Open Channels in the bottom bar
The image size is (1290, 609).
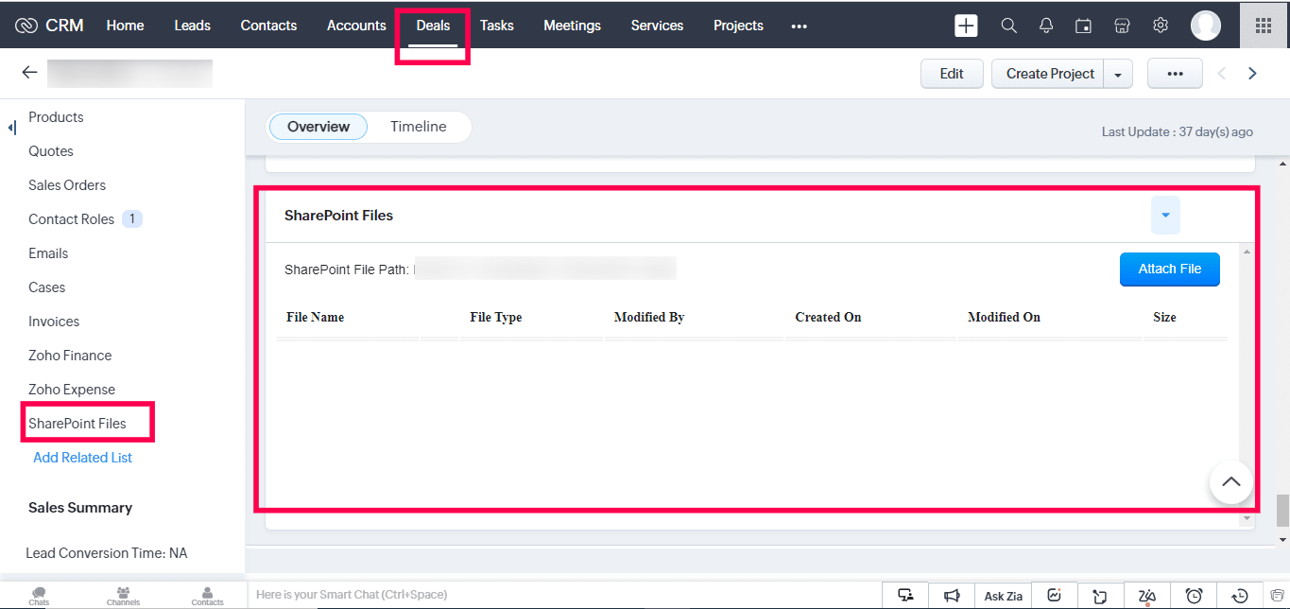123,595
